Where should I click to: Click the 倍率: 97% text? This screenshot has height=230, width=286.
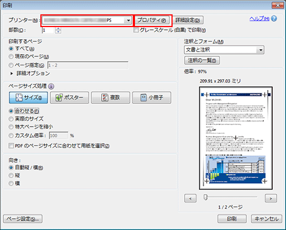195,71
